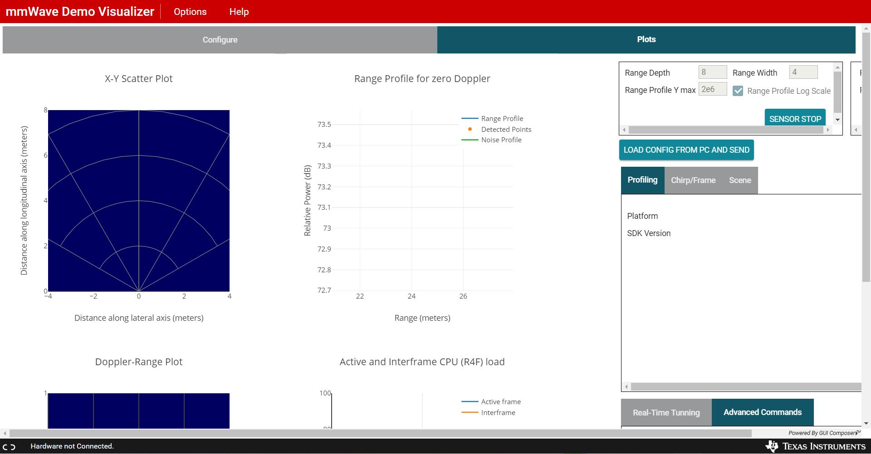Toggle the Detected Points legend trace
Viewport: 871px width, 454px height.
496,130
